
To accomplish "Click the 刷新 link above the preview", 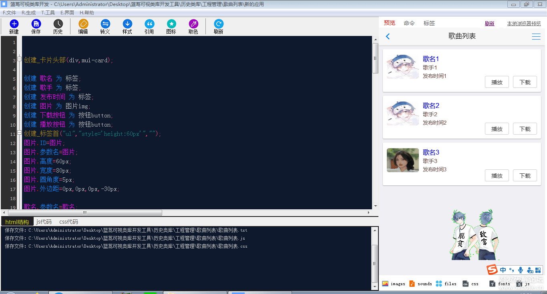I will point(489,24).
